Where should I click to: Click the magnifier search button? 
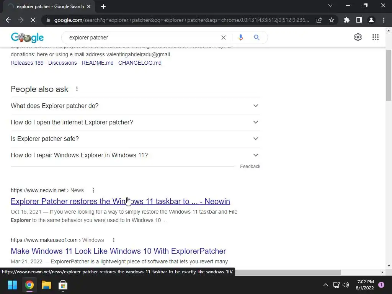click(x=256, y=38)
